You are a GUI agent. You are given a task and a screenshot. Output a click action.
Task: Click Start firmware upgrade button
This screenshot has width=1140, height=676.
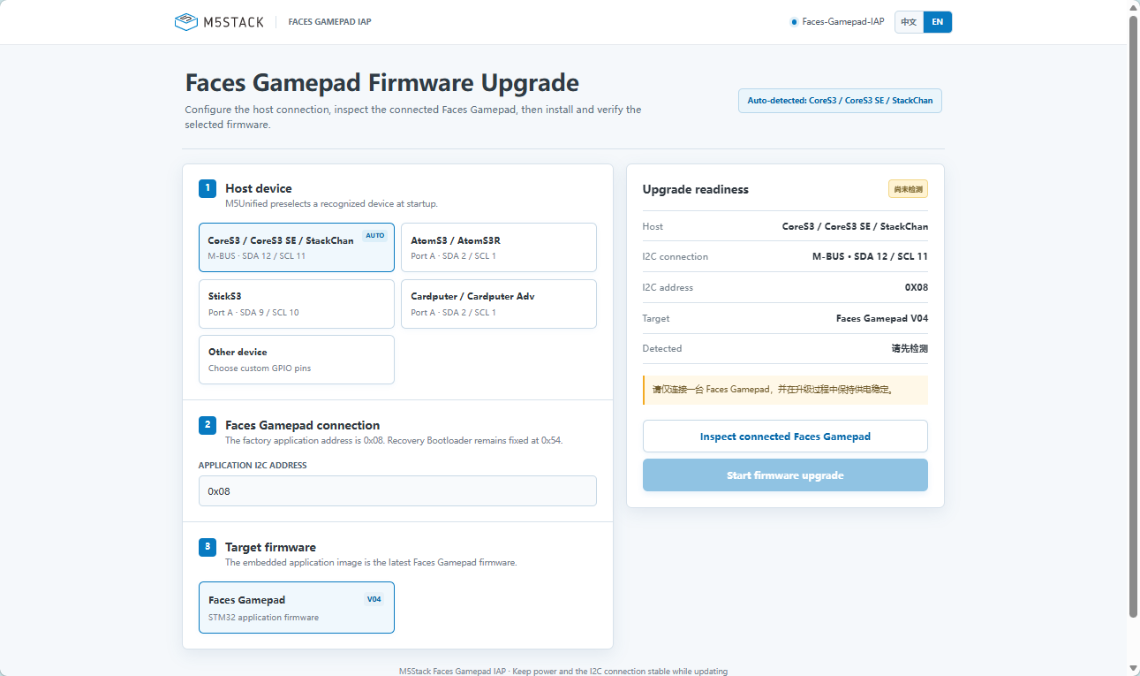[x=785, y=475]
